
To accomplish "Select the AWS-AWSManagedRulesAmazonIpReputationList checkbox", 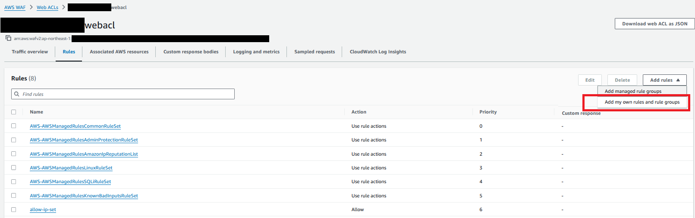I will pyautogui.click(x=13, y=154).
